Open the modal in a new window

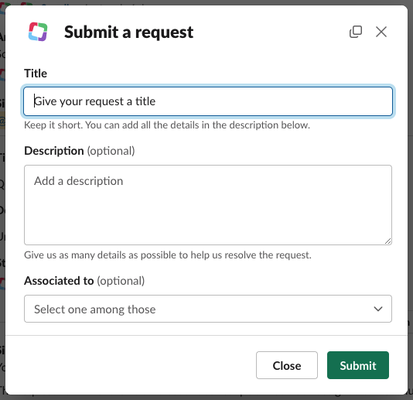356,32
